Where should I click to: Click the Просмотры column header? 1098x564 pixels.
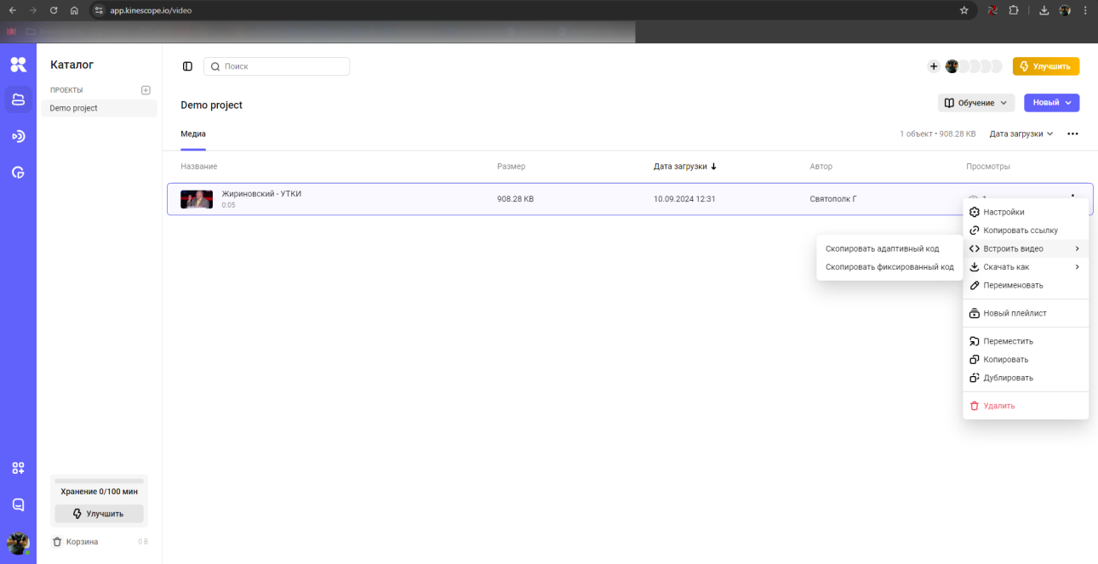click(x=988, y=167)
